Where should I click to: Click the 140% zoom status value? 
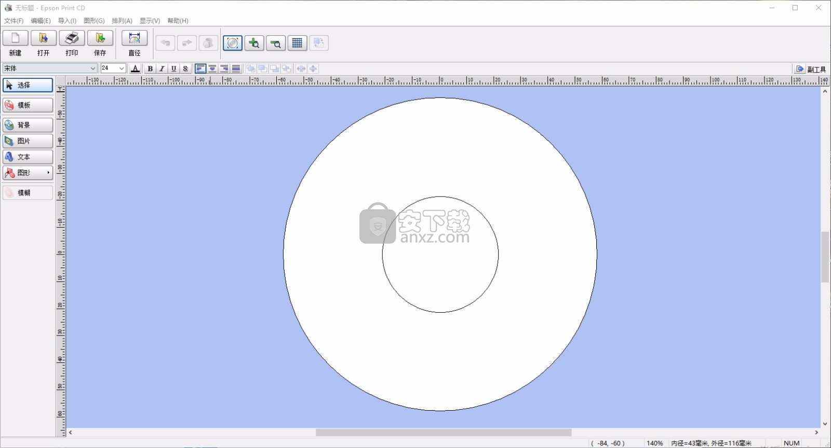[x=654, y=443]
